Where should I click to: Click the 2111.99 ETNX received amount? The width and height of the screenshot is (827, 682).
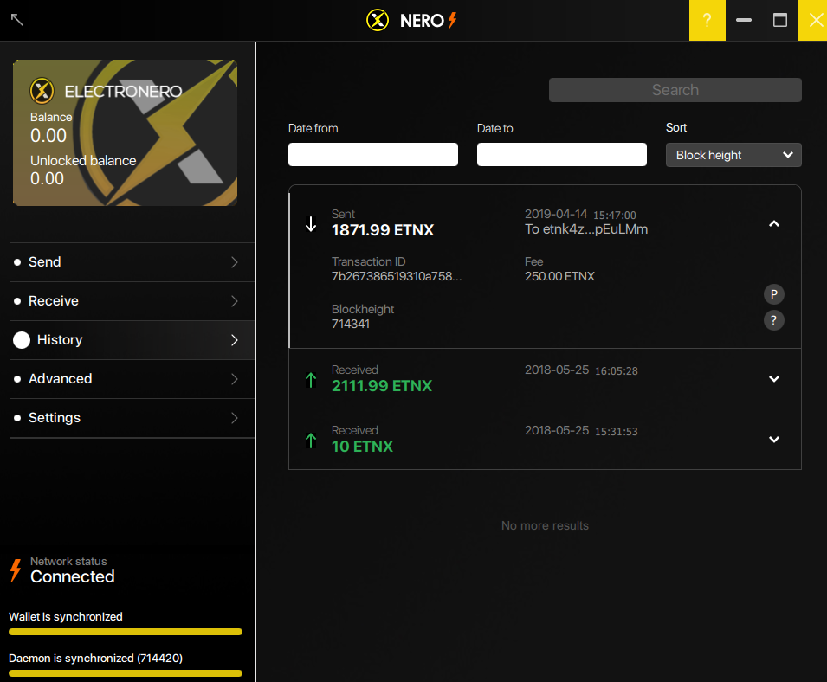click(x=382, y=386)
